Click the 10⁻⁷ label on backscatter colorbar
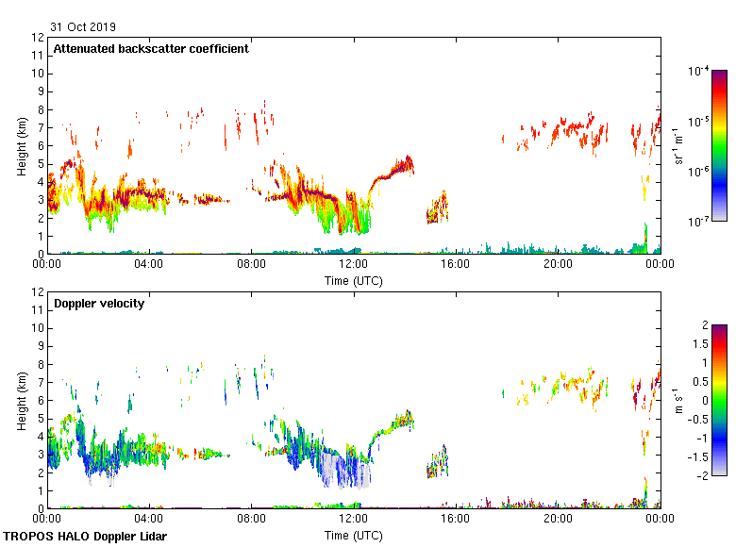This screenshot has height=547, width=736. point(698,222)
